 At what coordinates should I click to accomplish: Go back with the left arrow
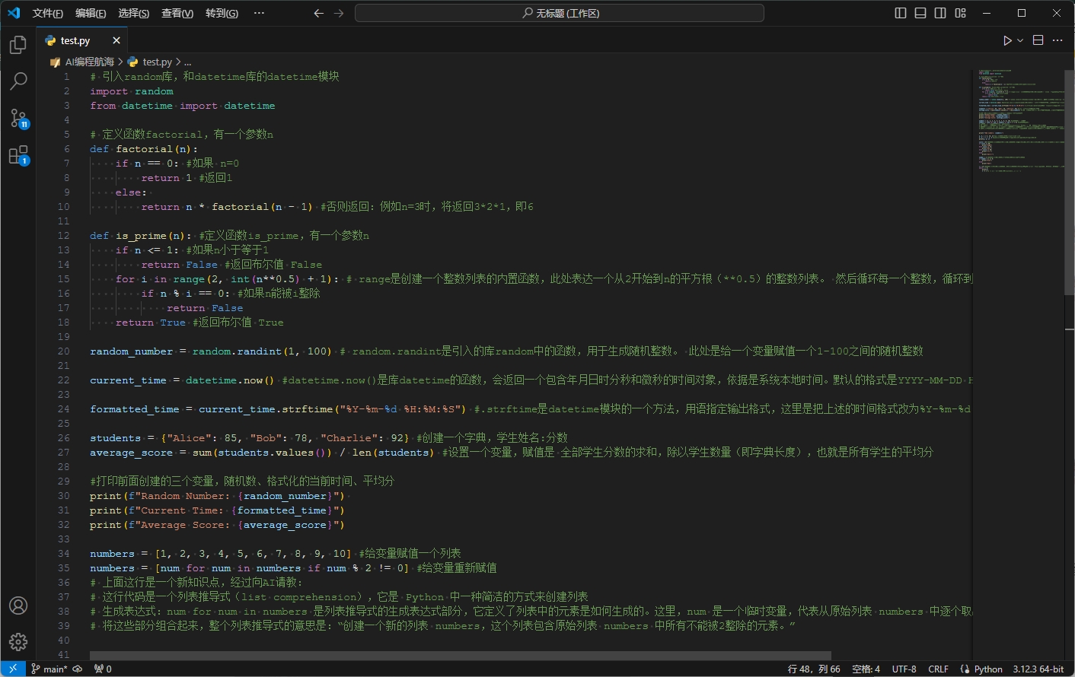pos(319,13)
